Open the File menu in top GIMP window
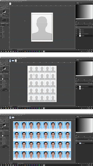 pos(1,2)
